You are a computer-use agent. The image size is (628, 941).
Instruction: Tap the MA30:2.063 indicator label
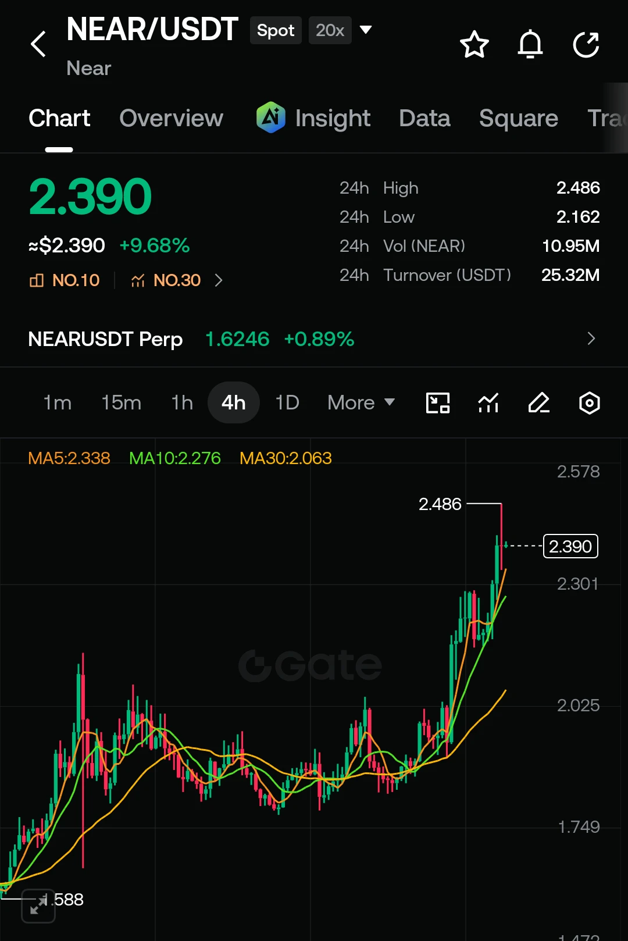(286, 458)
